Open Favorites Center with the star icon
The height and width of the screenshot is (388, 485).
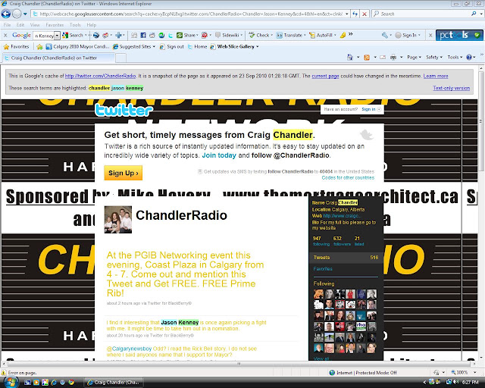(6, 47)
